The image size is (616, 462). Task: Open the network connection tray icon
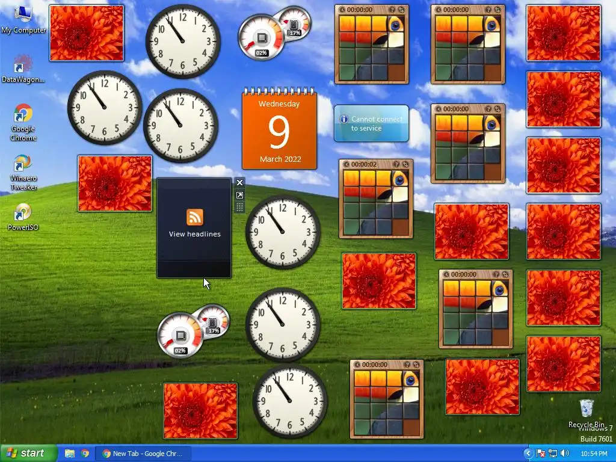click(x=553, y=454)
